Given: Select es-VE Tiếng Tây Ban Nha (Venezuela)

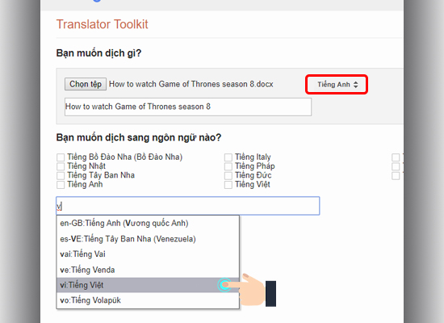Looking at the screenshot, I should [148, 239].
